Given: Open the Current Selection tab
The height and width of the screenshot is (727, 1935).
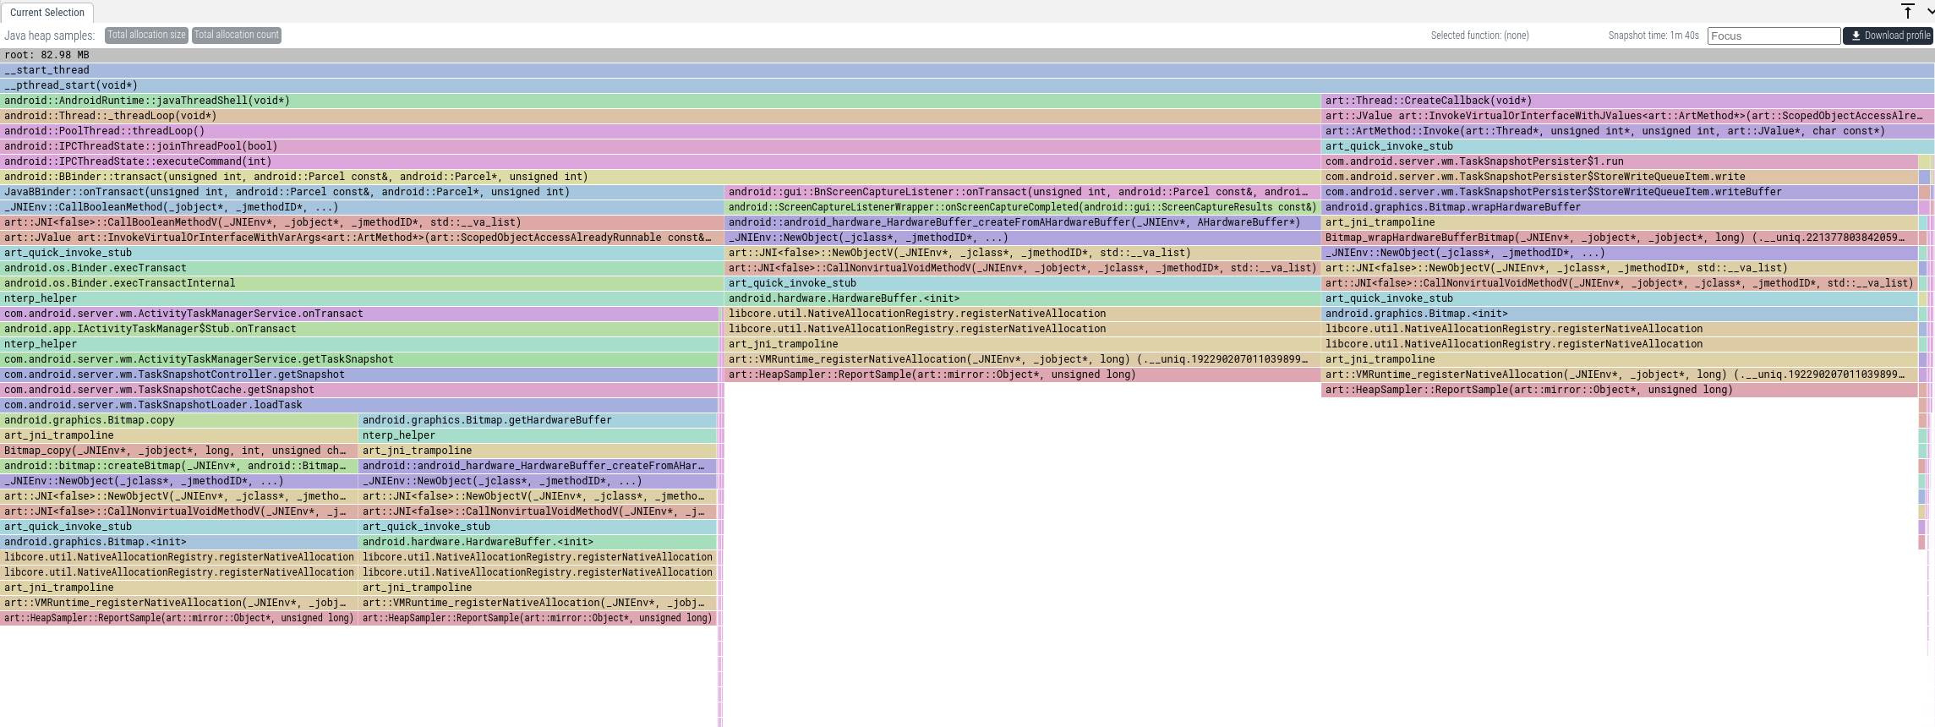Looking at the screenshot, I should tap(47, 13).
